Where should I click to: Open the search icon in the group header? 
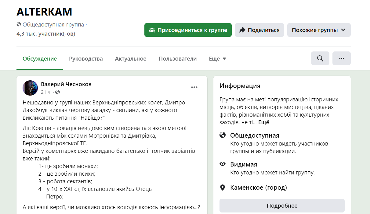click(320, 58)
